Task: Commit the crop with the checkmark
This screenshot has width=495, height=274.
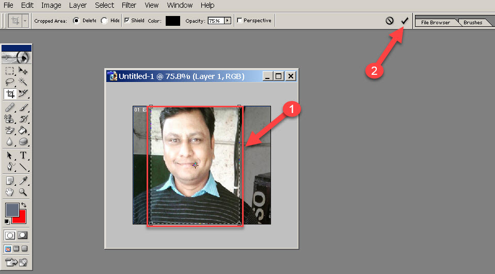Action: (405, 21)
